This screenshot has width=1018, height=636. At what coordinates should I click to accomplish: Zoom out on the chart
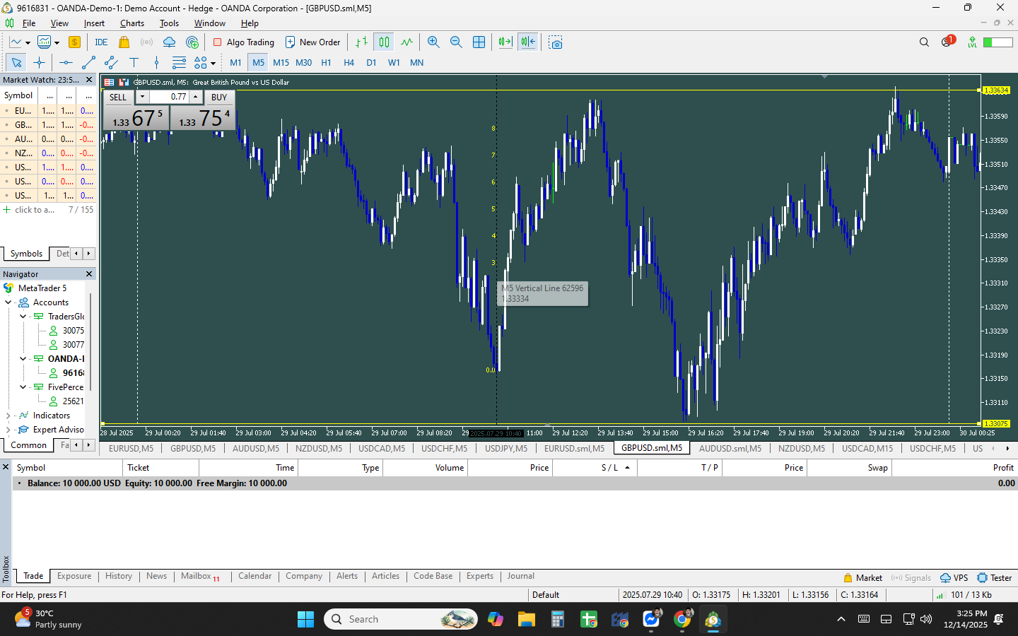(x=456, y=42)
